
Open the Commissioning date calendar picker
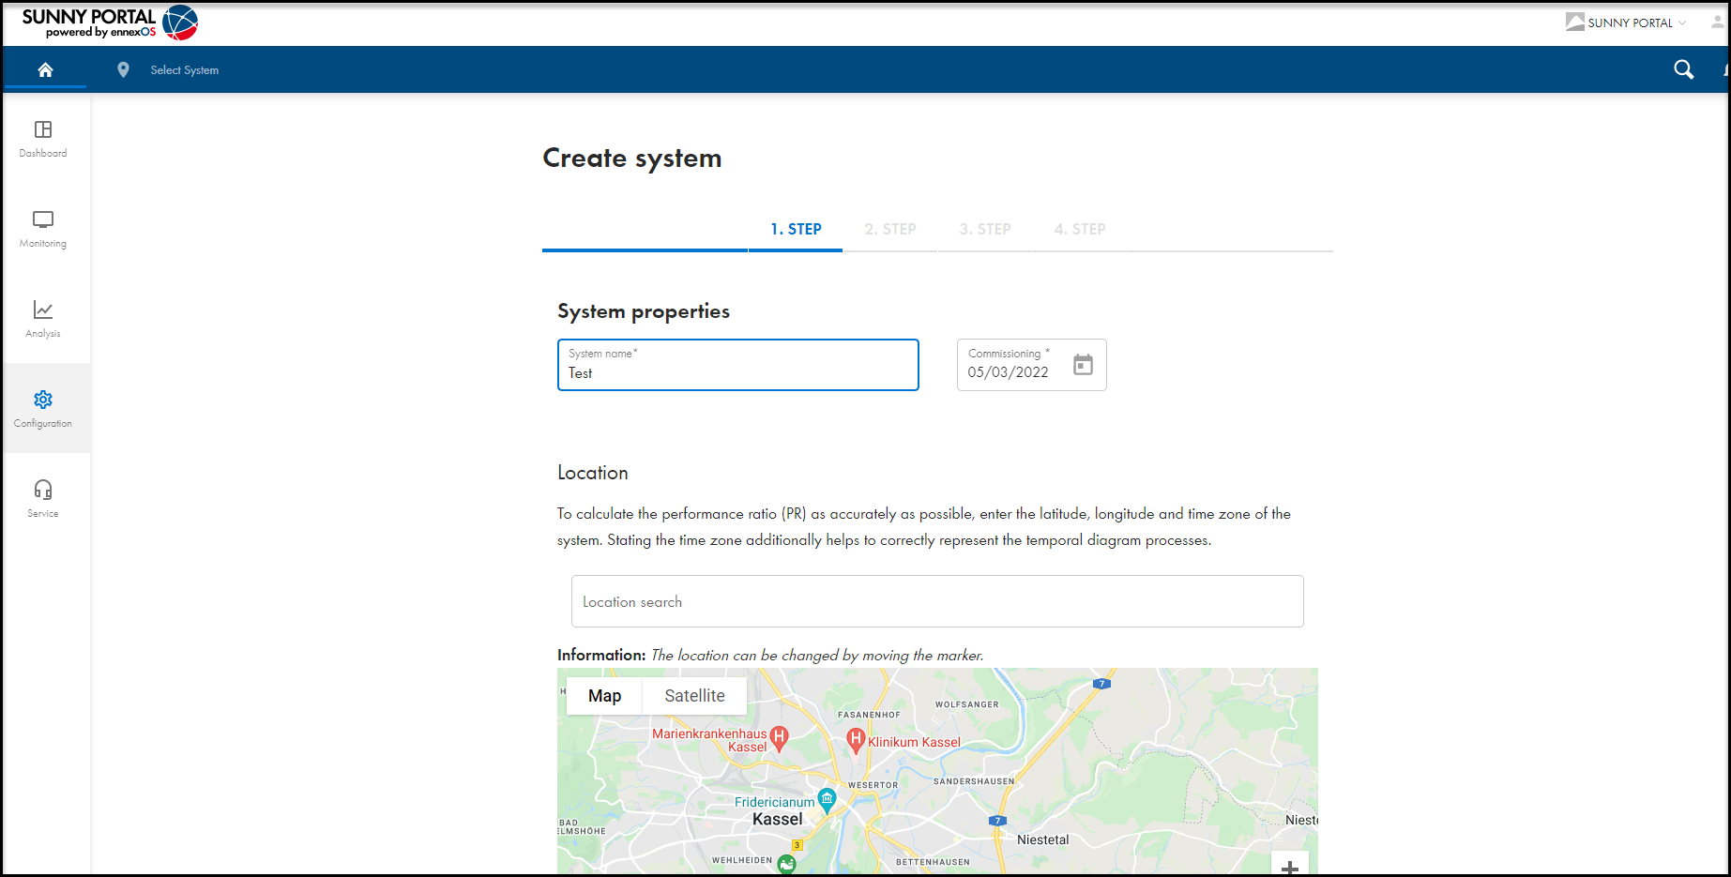(x=1084, y=365)
